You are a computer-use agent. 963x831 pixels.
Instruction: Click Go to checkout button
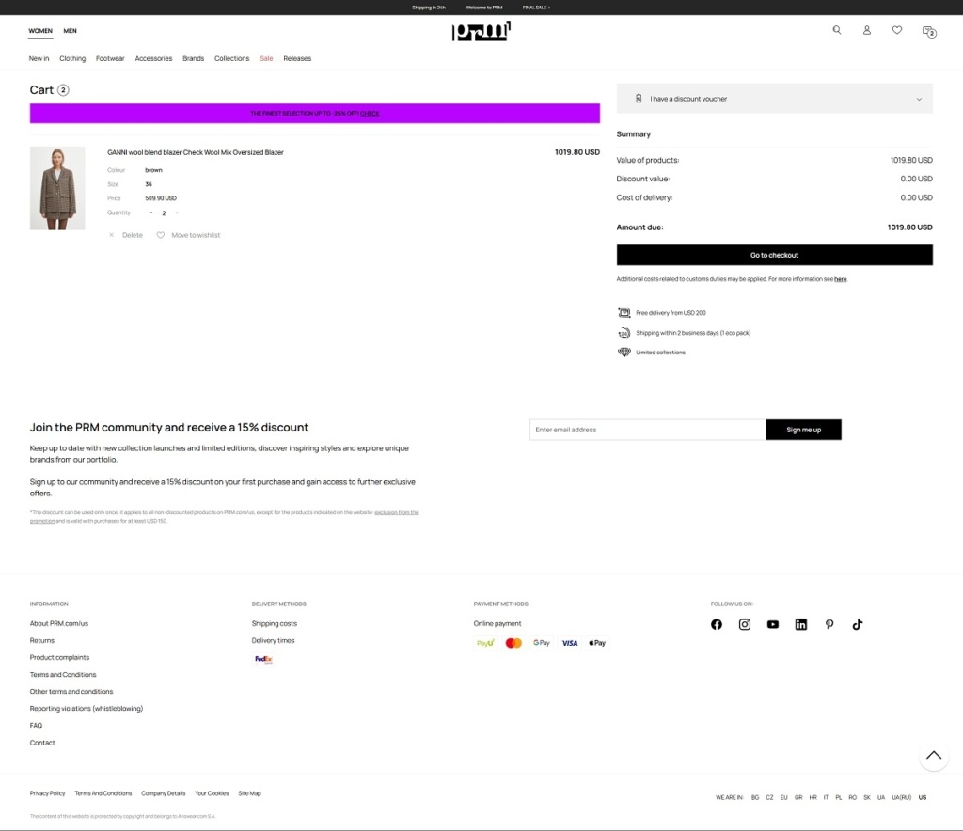(774, 255)
